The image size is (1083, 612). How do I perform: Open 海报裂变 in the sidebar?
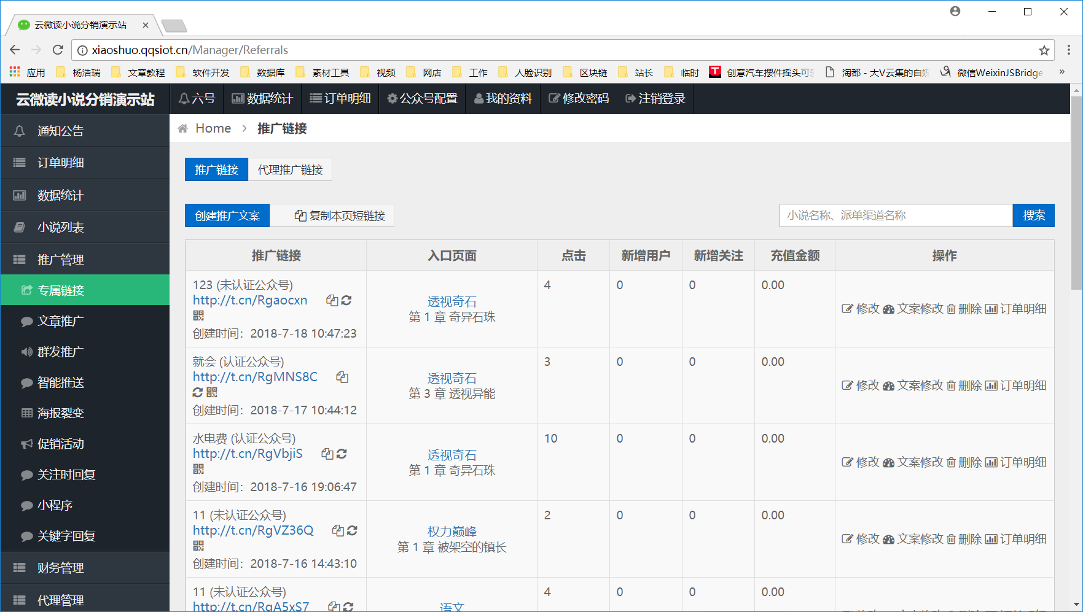[x=85, y=413]
